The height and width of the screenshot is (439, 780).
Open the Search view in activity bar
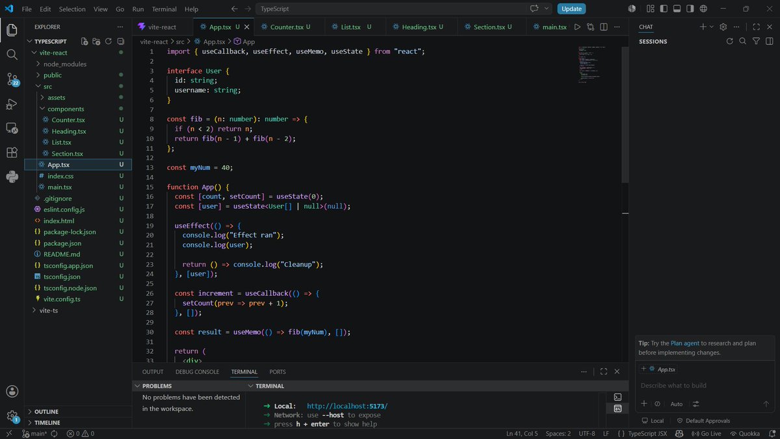[x=12, y=55]
